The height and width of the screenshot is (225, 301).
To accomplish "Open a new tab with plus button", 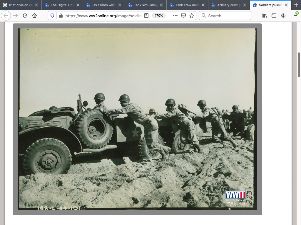I will (296, 5).
